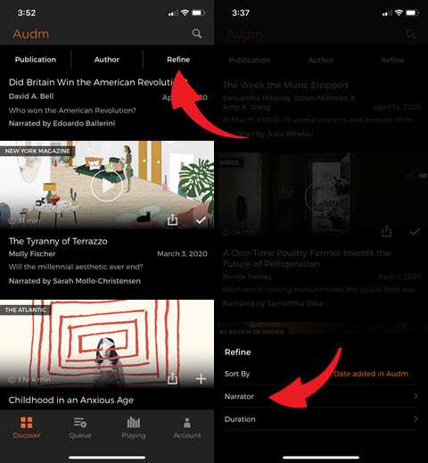
Task: Tap dimmed search icon on right screen
Action: [x=411, y=34]
